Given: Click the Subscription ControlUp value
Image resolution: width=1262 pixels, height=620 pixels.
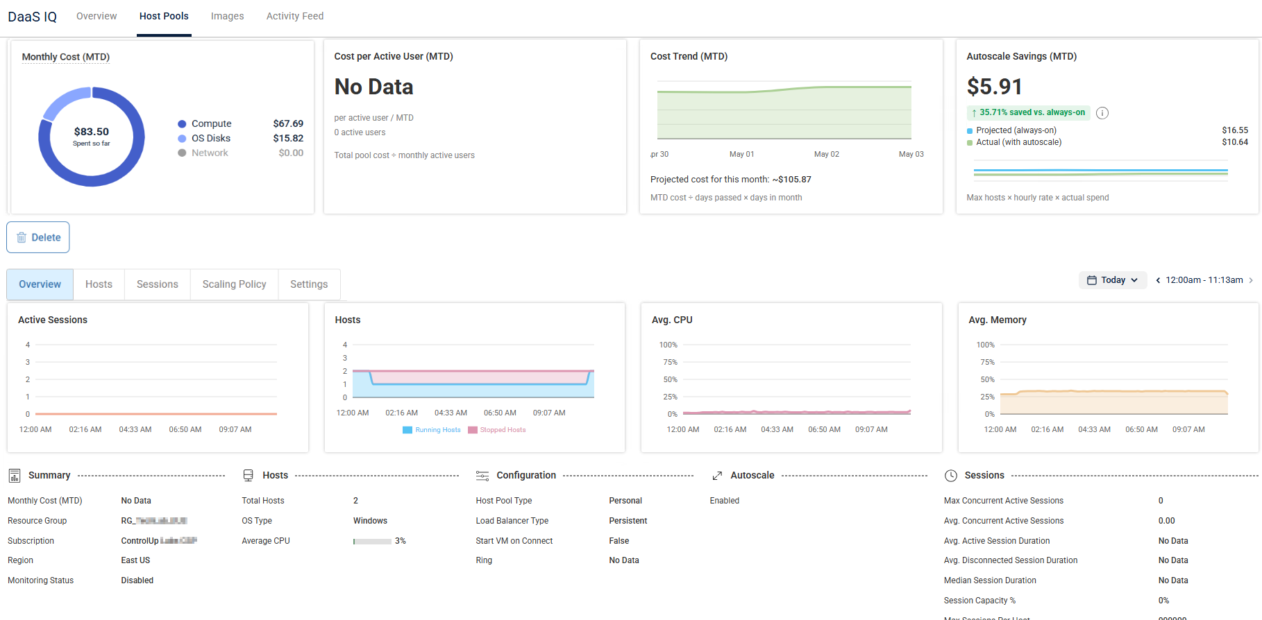Looking at the screenshot, I should [x=159, y=541].
